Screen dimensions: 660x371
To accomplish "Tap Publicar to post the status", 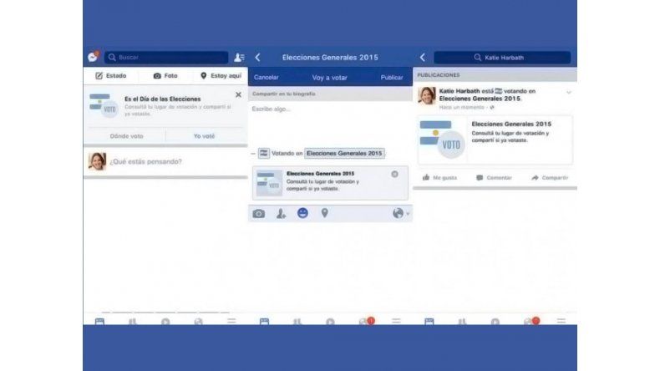I will (x=392, y=78).
